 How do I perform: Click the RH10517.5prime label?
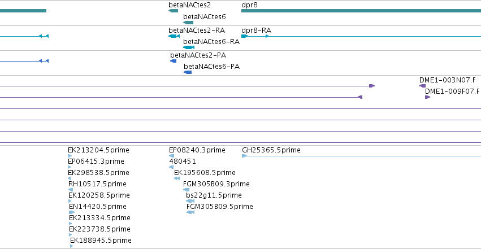pyautogui.click(x=97, y=184)
